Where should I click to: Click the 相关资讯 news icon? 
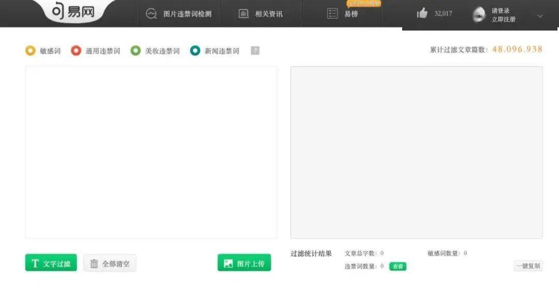pyautogui.click(x=243, y=14)
